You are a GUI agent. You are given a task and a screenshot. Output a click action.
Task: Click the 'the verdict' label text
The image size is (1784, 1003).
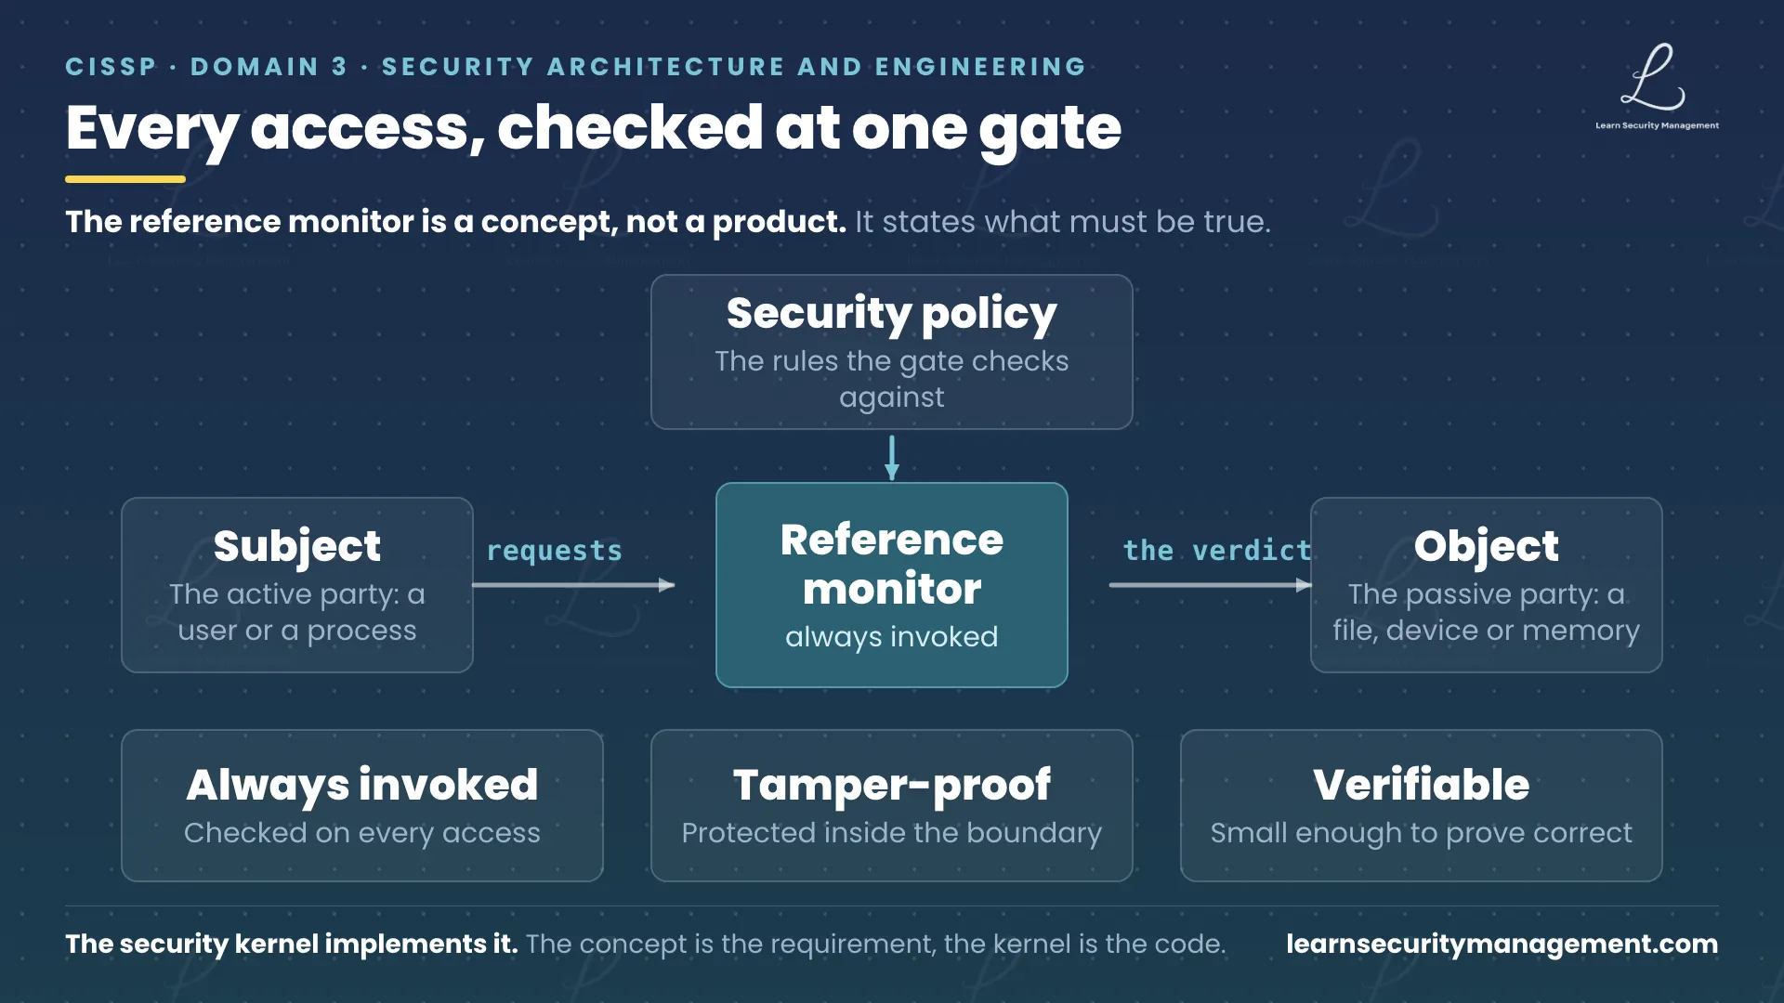pyautogui.click(x=1217, y=551)
